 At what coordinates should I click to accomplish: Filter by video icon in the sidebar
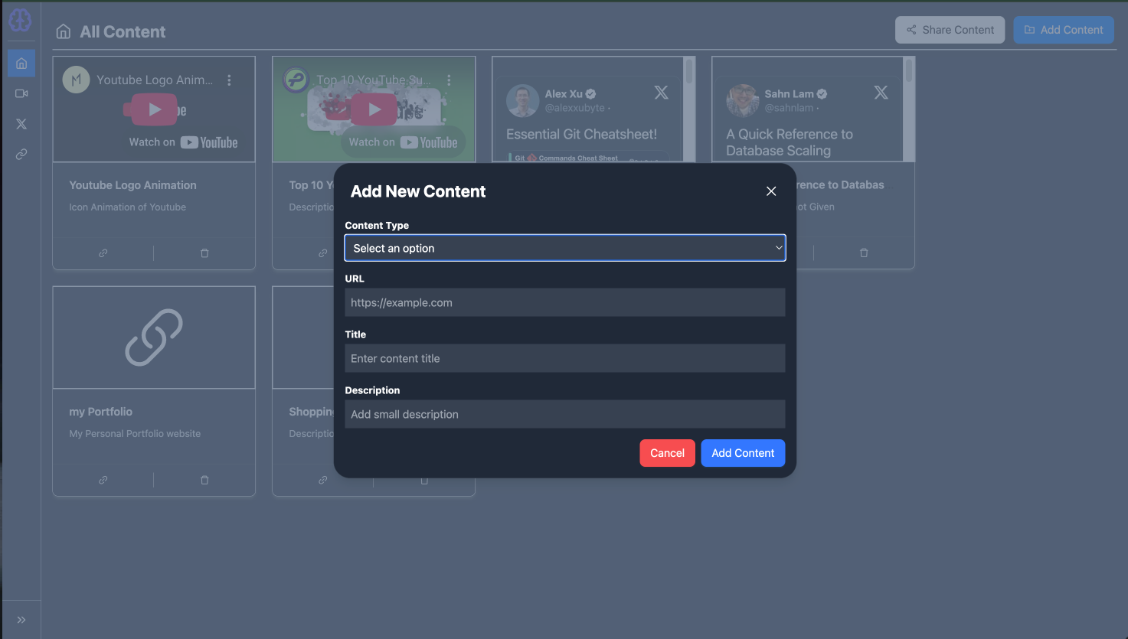[x=21, y=93]
